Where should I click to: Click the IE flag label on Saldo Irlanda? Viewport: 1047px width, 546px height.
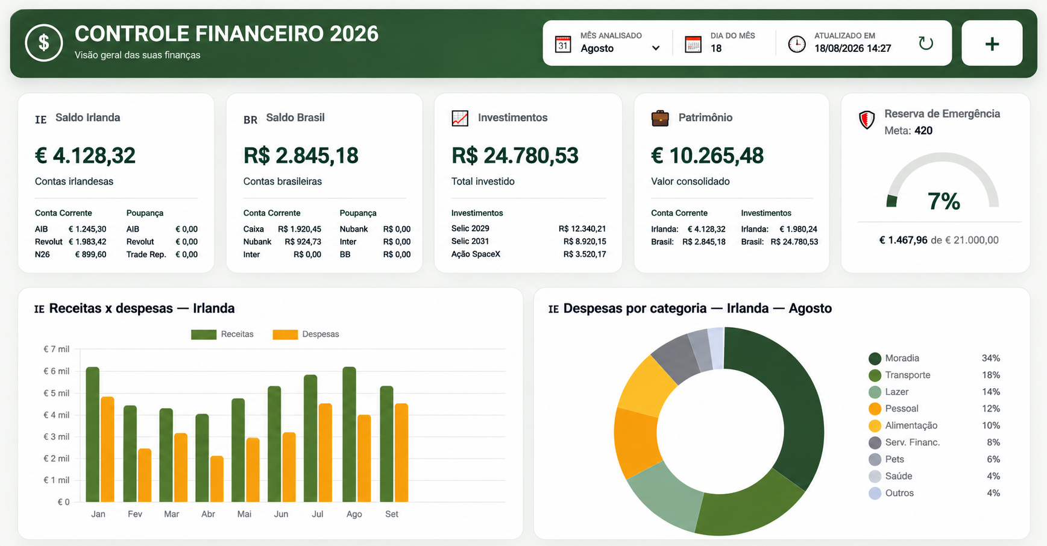tap(40, 119)
